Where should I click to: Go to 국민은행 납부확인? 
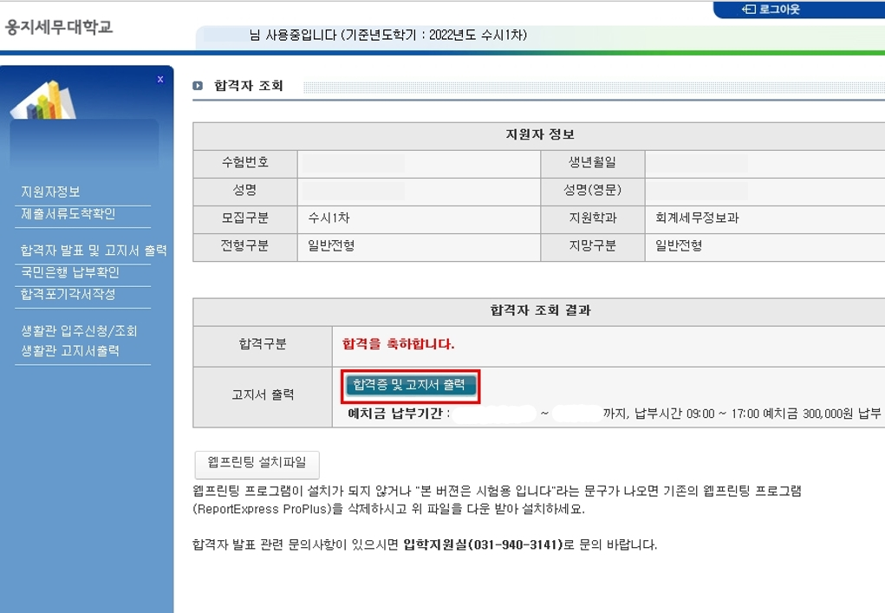click(x=69, y=272)
